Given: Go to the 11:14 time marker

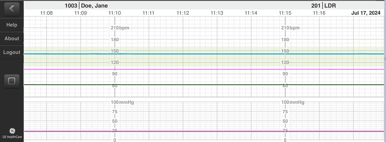Looking at the screenshot, I should (x=251, y=13).
